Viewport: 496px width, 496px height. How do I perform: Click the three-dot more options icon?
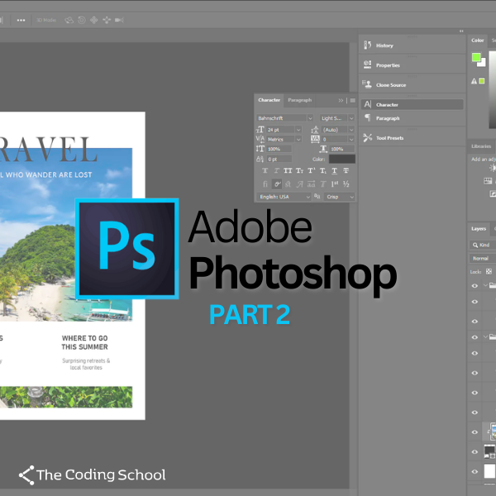pos(21,20)
